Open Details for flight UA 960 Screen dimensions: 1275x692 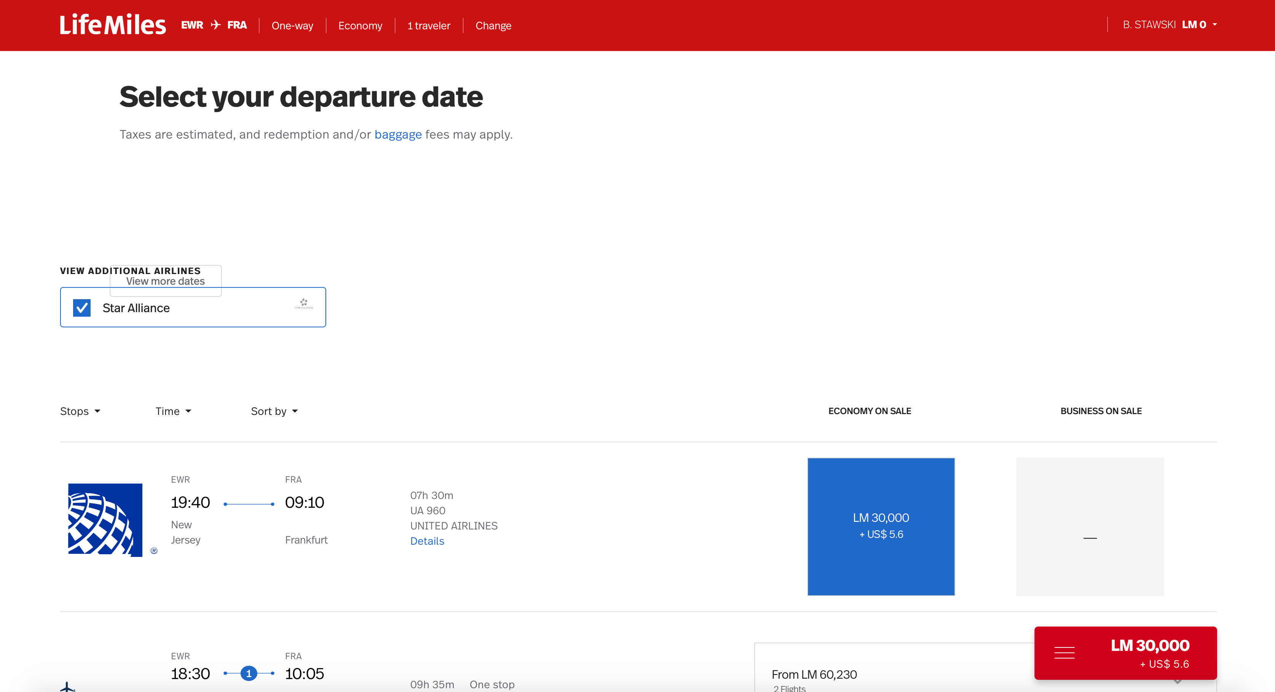pos(427,541)
